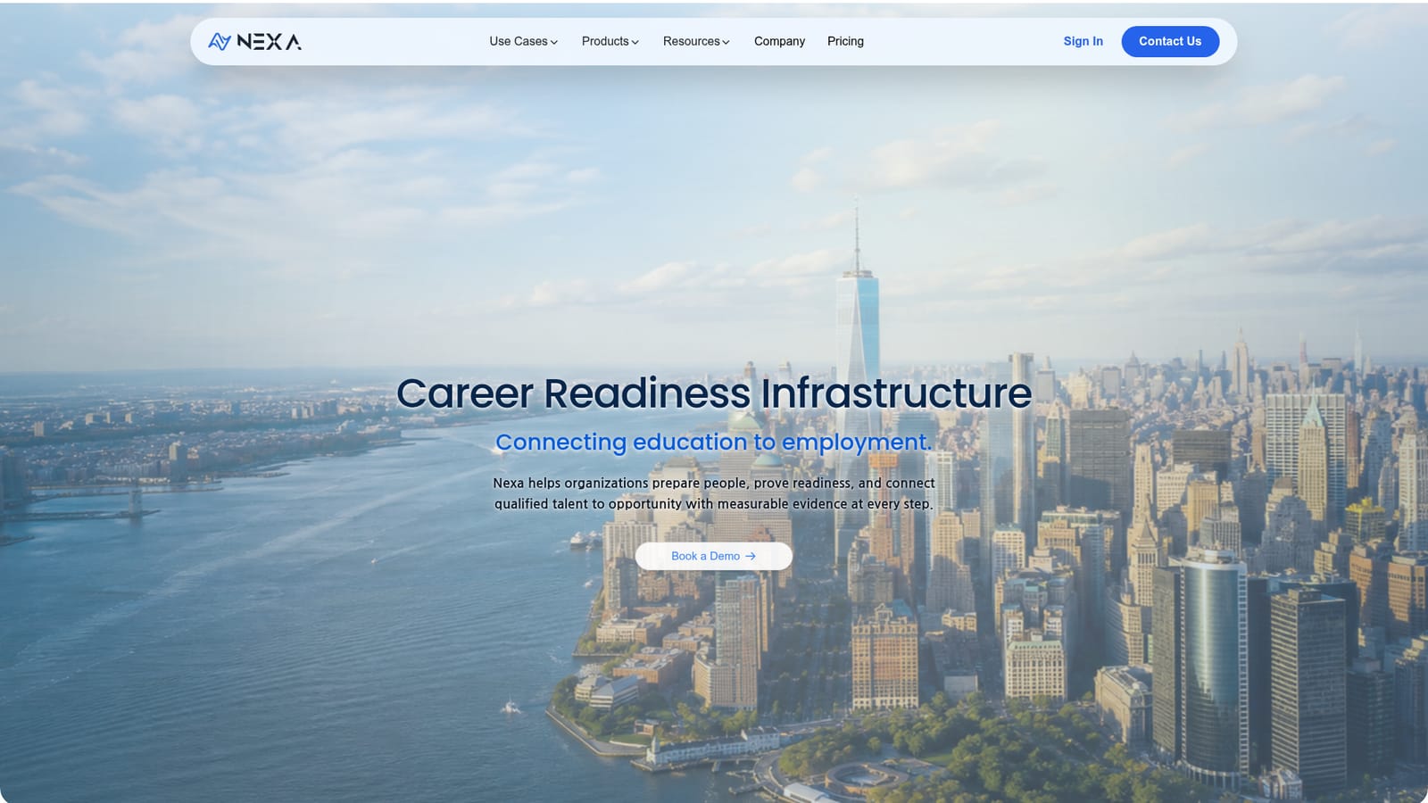Image resolution: width=1428 pixels, height=803 pixels.
Task: Click the Contact Us button
Action: pos(1170,41)
